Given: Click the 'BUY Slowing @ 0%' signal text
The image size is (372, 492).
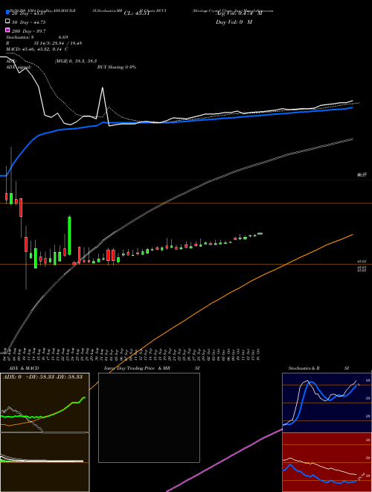Looking at the screenshot, I should pos(117,67).
